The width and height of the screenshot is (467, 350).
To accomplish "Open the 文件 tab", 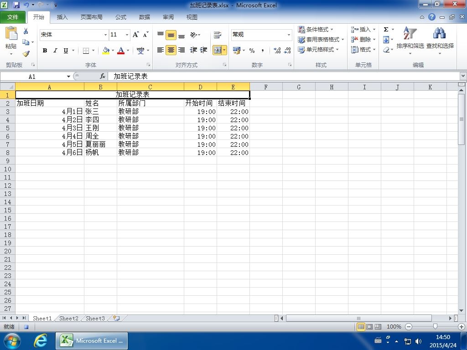I will point(13,17).
